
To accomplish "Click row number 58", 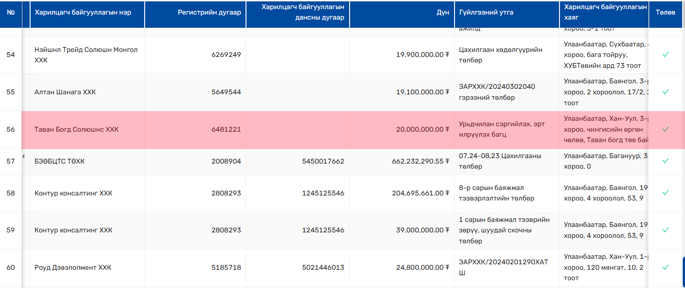I will click(x=10, y=193).
